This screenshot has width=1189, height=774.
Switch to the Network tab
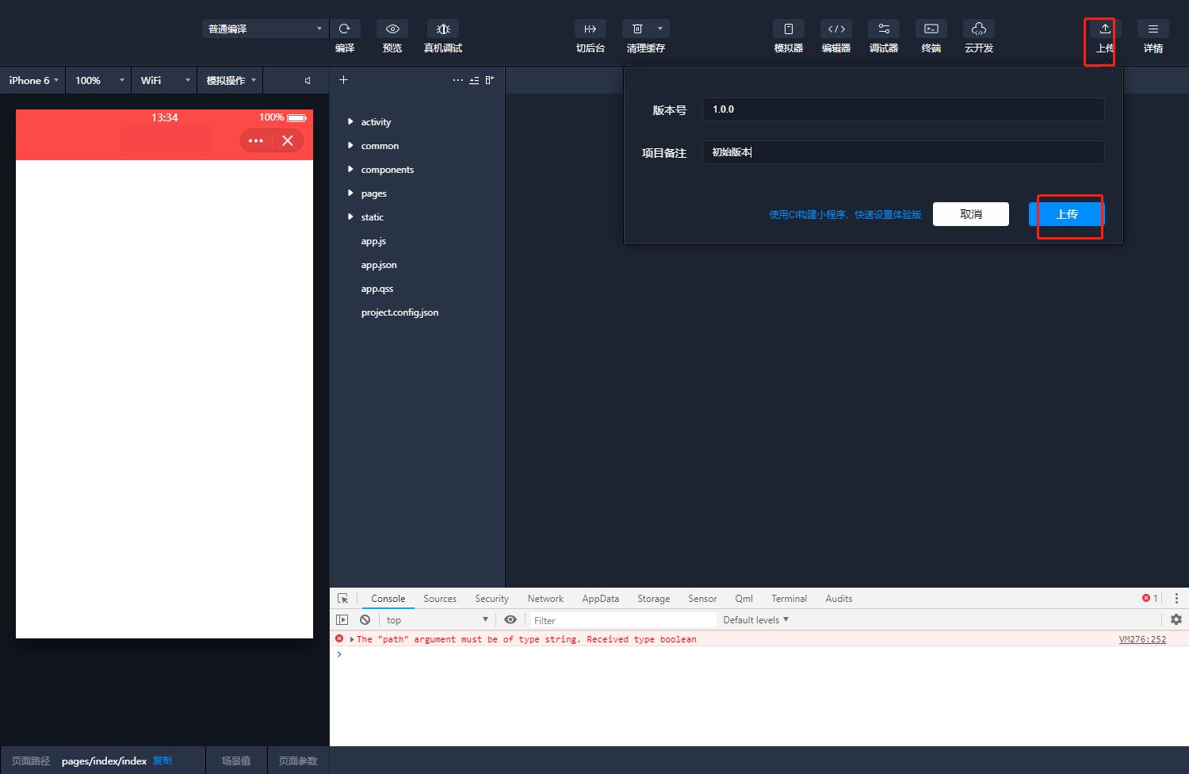click(x=545, y=599)
